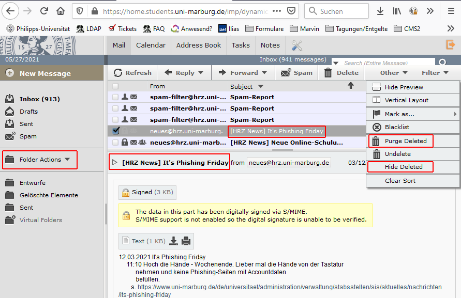Switch to the Calendar tab
This screenshot has width=461, height=298.
(151, 45)
